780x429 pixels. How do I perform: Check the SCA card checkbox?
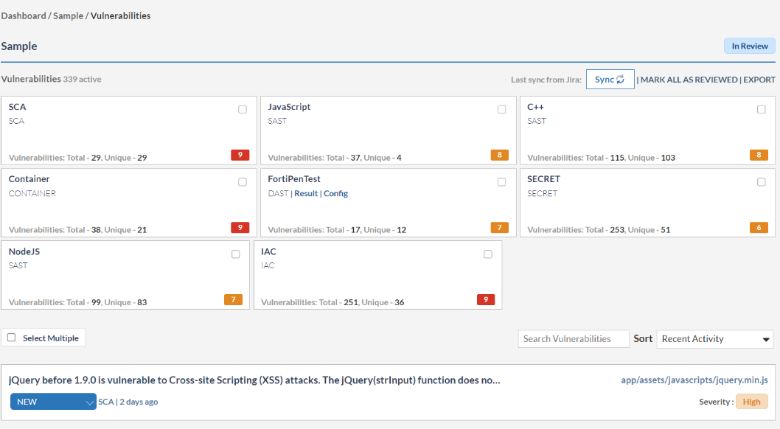pyautogui.click(x=243, y=109)
